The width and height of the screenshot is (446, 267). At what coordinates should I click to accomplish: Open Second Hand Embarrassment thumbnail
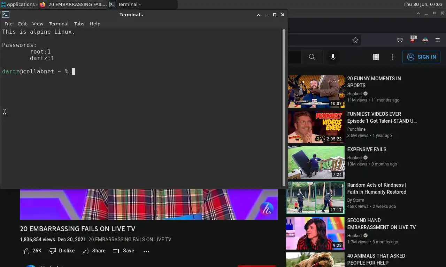[315, 233]
